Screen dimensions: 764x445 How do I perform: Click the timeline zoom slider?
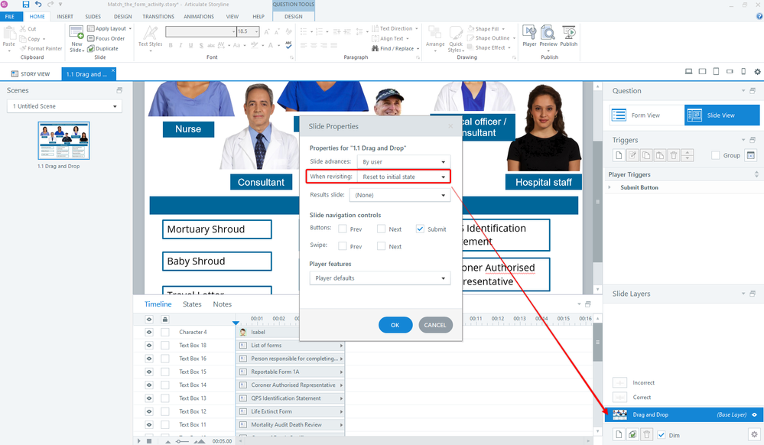coord(182,441)
